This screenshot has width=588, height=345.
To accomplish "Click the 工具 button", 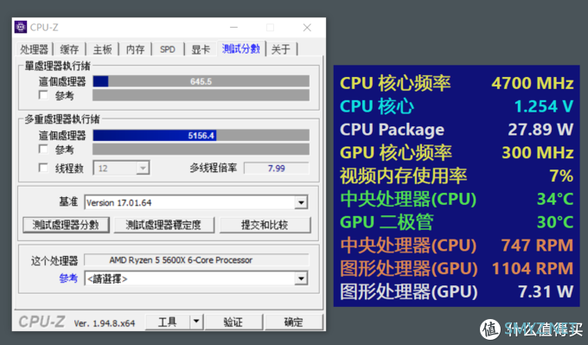I will pos(168,323).
